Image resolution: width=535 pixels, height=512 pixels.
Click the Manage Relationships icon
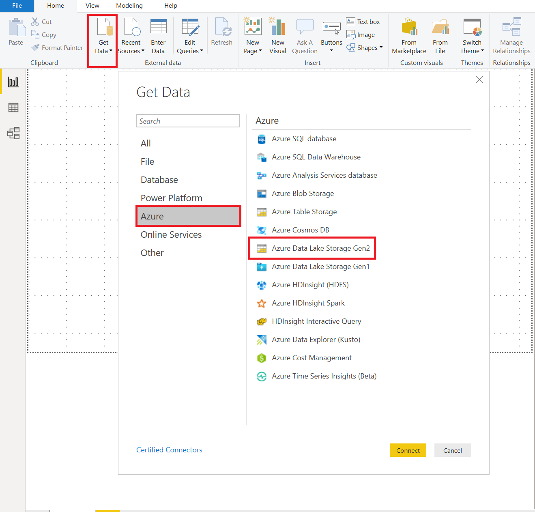pyautogui.click(x=511, y=26)
